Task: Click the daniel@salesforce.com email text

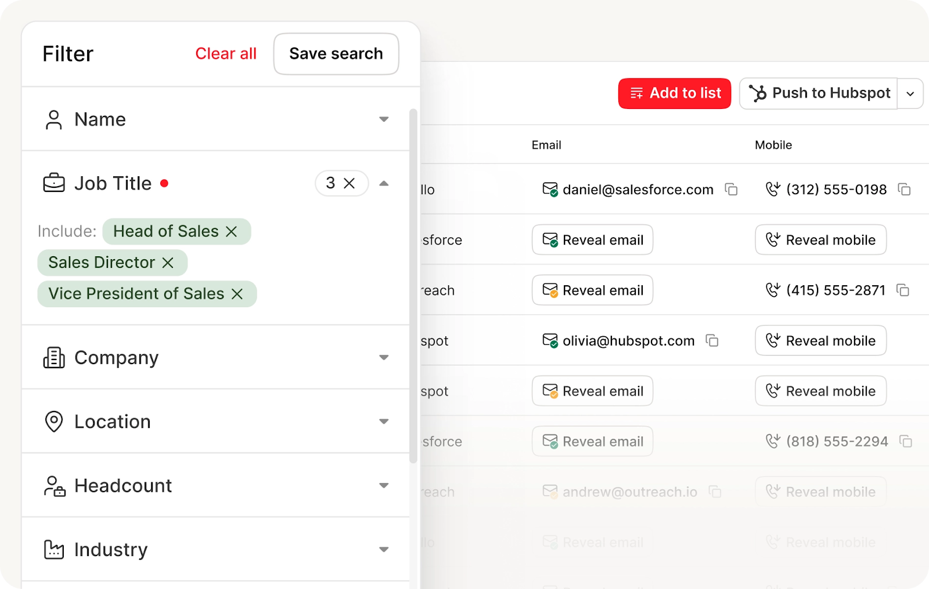Action: click(638, 190)
